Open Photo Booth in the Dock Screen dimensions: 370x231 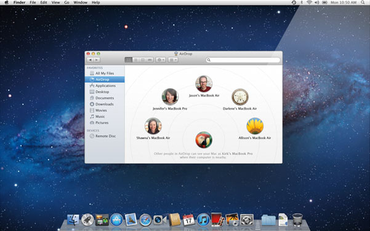(217, 220)
